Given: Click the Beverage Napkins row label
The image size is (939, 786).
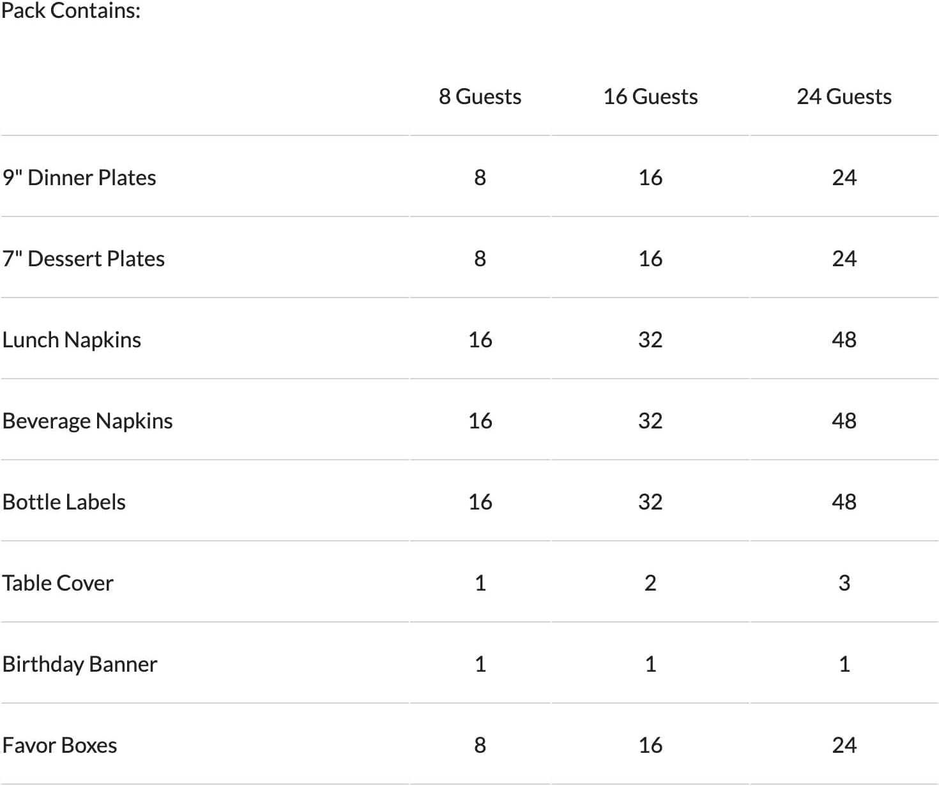Looking at the screenshot, I should 88,421.
